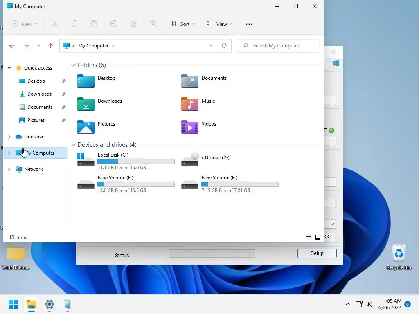Select the WinNTSetup desktop folder
Image resolution: width=419 pixels, height=314 pixels.
click(x=16, y=258)
